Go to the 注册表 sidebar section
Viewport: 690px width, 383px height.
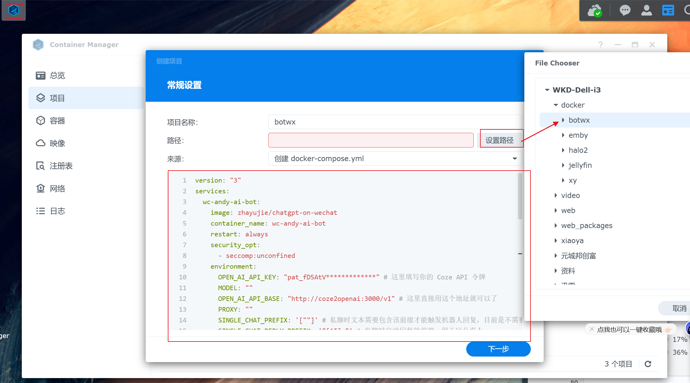point(61,166)
